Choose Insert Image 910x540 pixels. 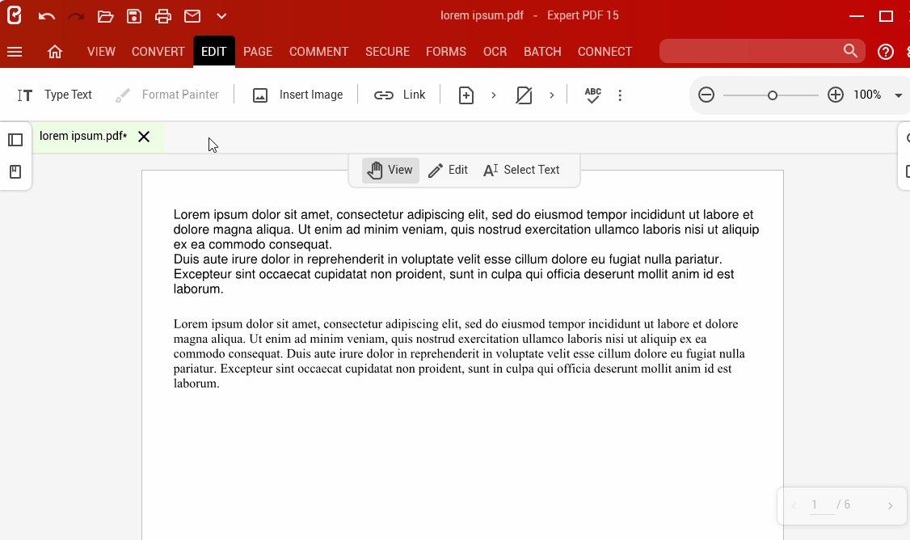pyautogui.click(x=297, y=95)
